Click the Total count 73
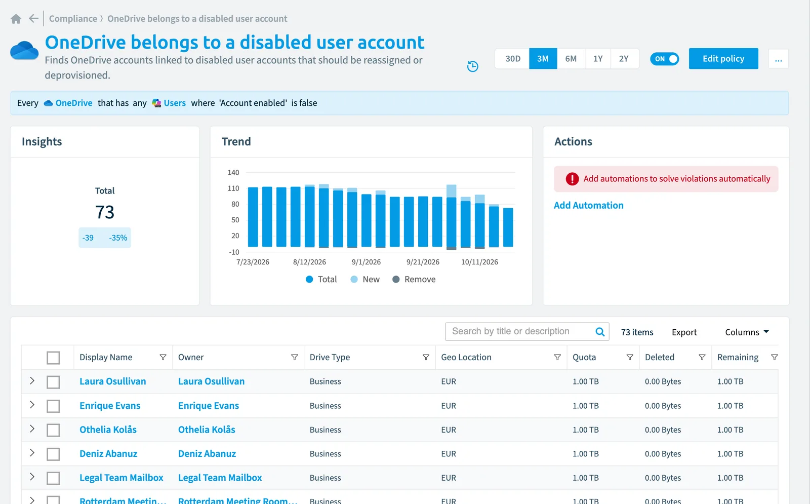The width and height of the screenshot is (810, 504). tap(105, 212)
